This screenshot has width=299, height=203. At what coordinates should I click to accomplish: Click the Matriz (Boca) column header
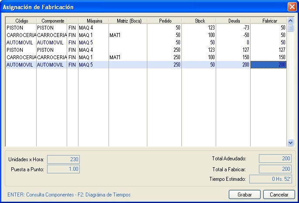(128, 20)
